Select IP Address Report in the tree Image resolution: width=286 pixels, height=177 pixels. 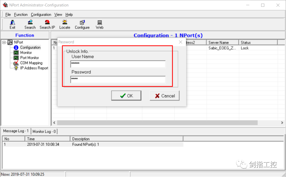34,68
